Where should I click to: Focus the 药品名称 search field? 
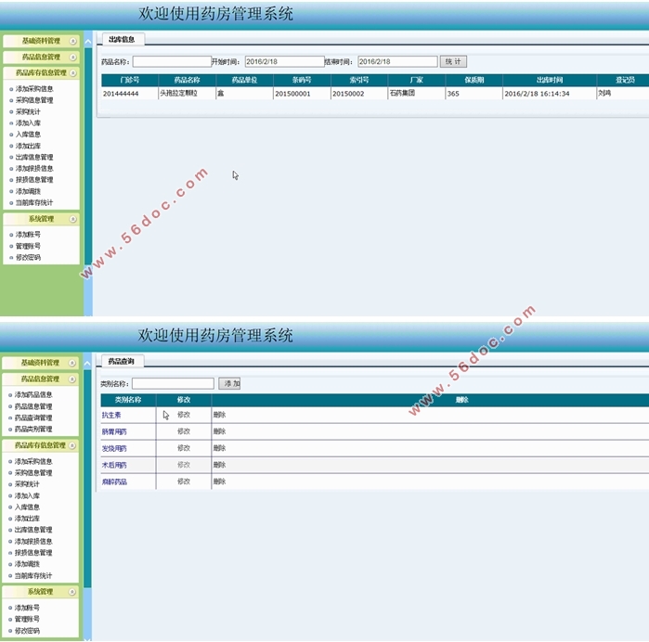172,61
